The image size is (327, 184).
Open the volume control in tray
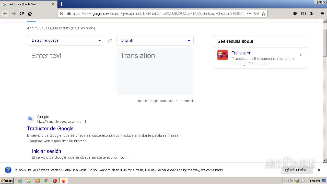290,181
